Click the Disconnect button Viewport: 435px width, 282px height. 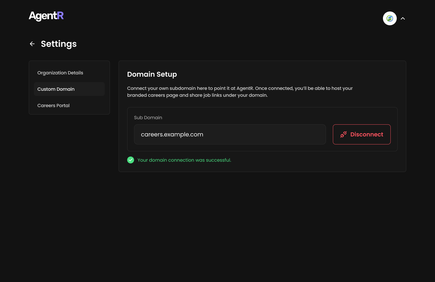point(362,134)
